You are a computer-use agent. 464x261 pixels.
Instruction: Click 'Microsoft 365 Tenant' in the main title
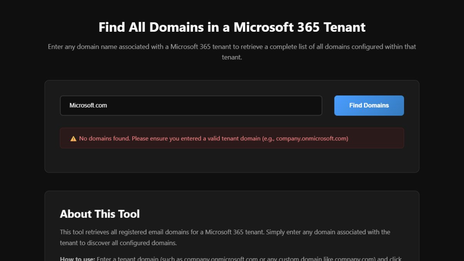(x=300, y=27)
